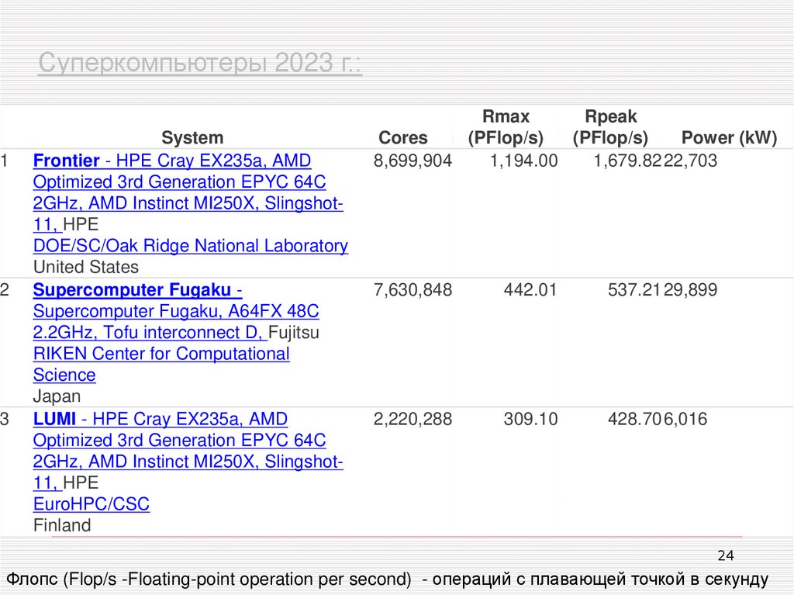Screen dimensions: 794x595
Task: Select power value 29,899
Action: [691, 290]
